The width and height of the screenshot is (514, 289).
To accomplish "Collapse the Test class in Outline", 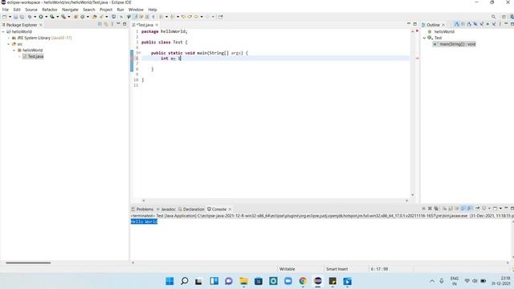I will click(425, 38).
